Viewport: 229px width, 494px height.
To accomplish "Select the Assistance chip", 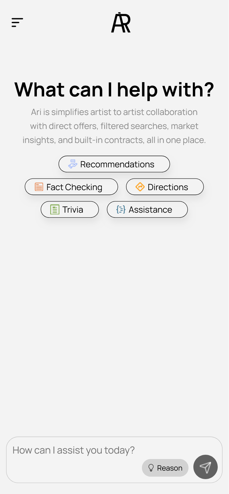I will pyautogui.click(x=147, y=209).
